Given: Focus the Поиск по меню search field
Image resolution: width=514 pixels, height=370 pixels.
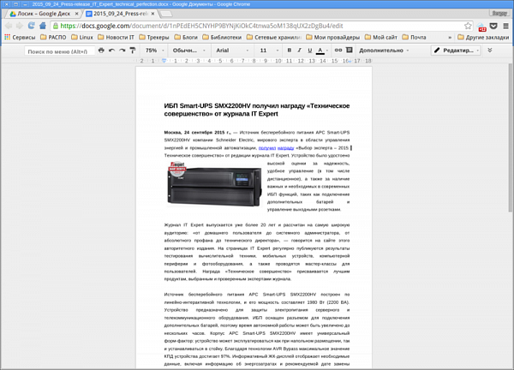Looking at the screenshot, I should click(x=60, y=51).
